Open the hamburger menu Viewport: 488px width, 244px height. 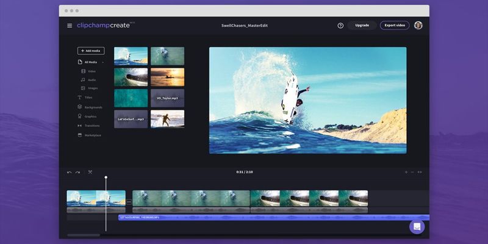[70, 26]
